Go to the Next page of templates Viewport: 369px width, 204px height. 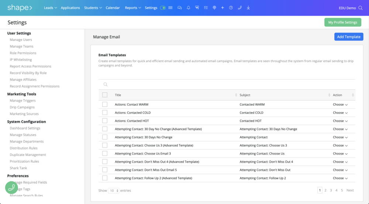(x=350, y=190)
